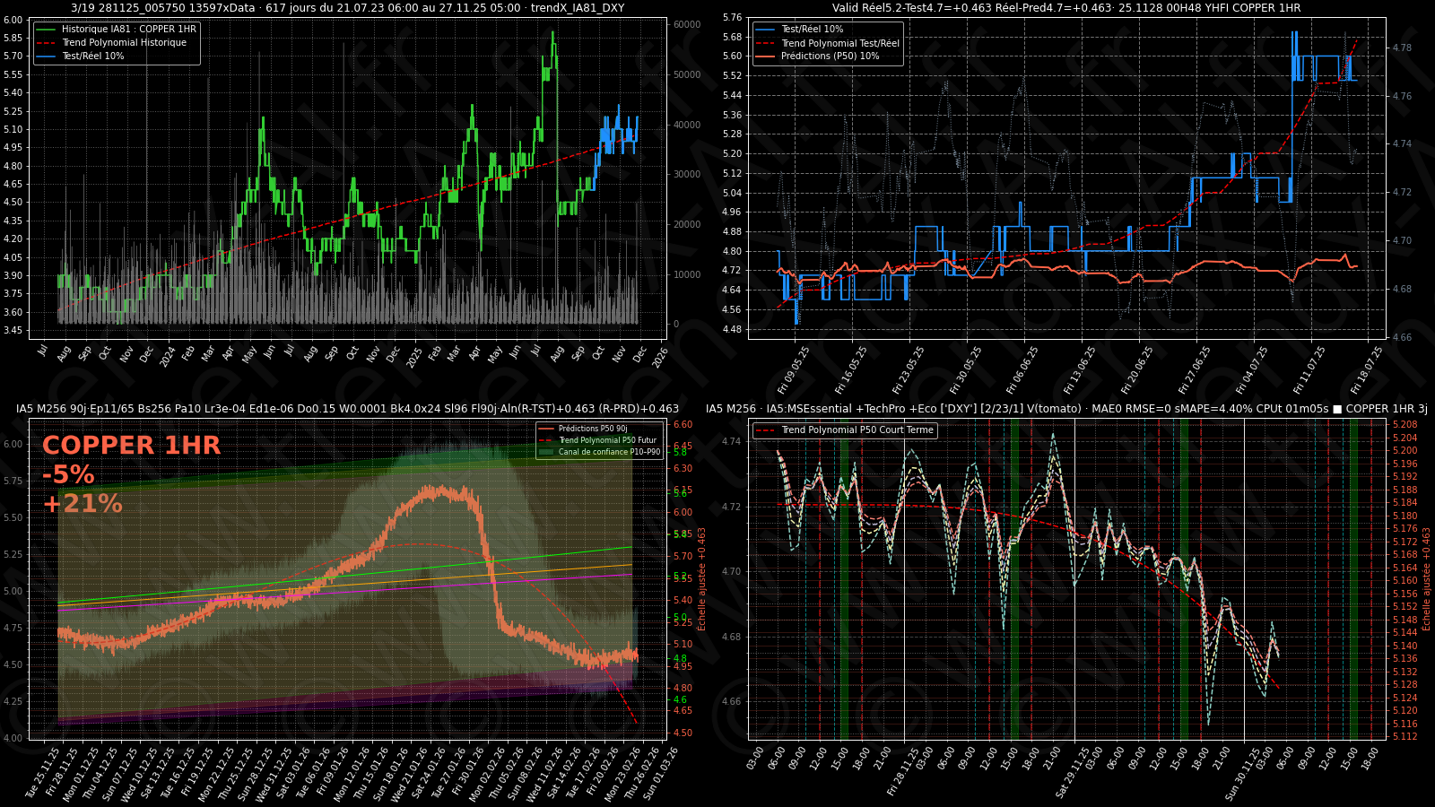
Task: Click the +21% forecast label
Action: pos(82,504)
